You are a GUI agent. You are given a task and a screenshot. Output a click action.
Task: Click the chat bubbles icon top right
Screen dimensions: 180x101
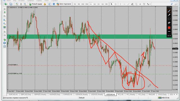pos(176,4)
